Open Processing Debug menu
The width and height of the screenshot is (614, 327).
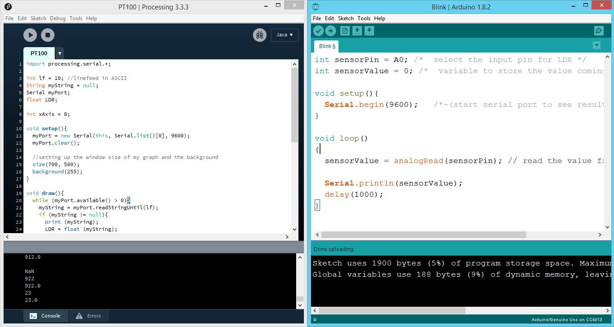tap(58, 18)
